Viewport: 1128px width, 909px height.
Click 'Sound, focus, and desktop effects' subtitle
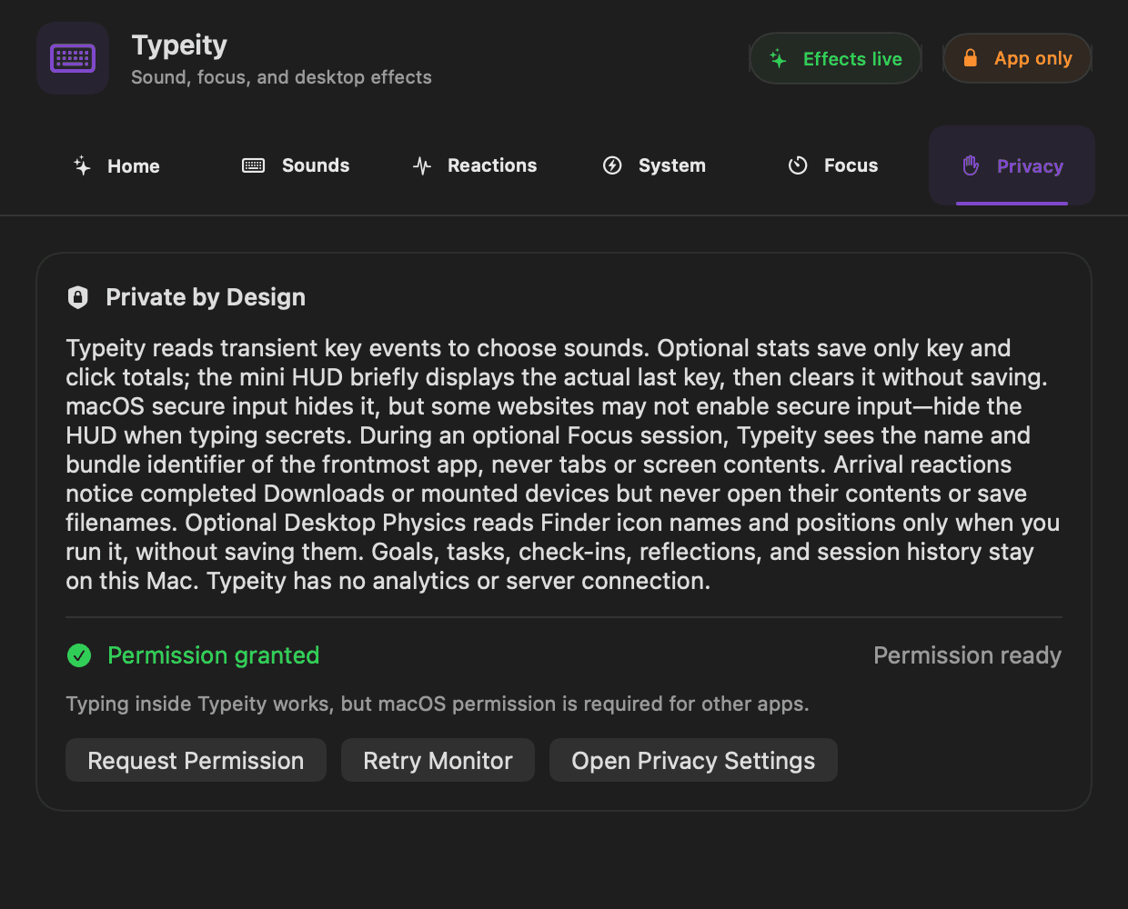(281, 77)
